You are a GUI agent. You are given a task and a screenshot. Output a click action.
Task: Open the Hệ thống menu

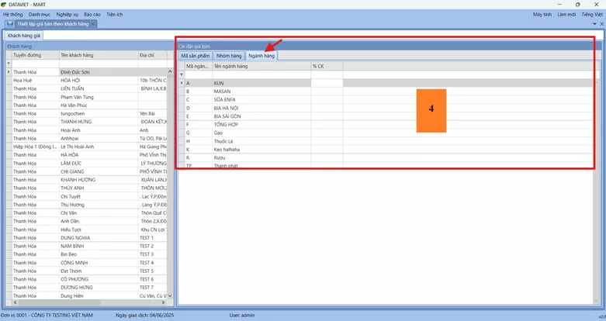[x=12, y=14]
